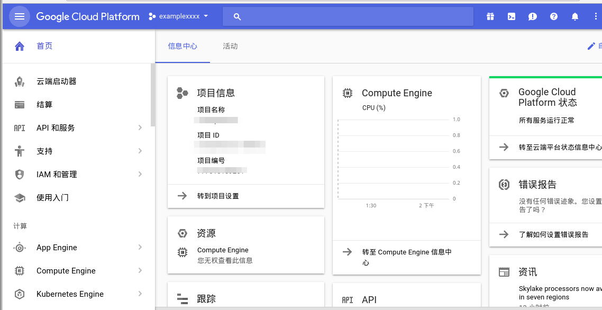This screenshot has width=602, height=310.
Task: Click the 资源 card hexagon icon
Action: click(x=183, y=233)
